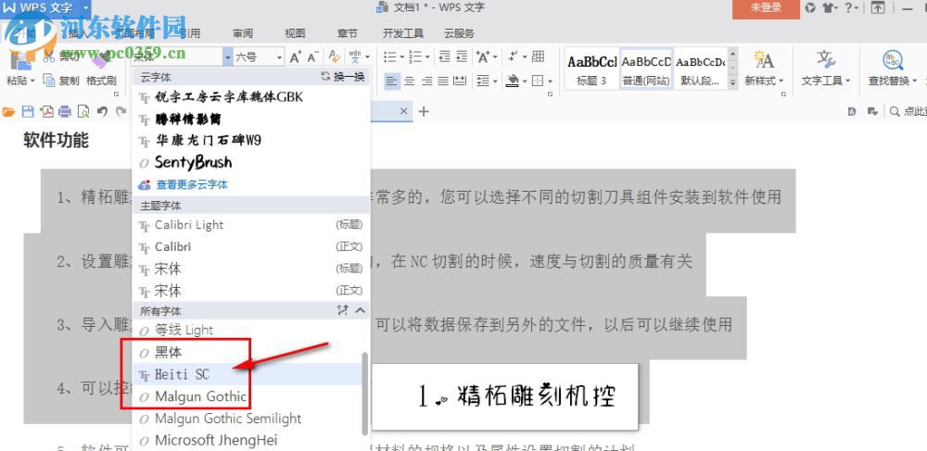Choose Malgun Gothic Semilight font

pos(249,419)
